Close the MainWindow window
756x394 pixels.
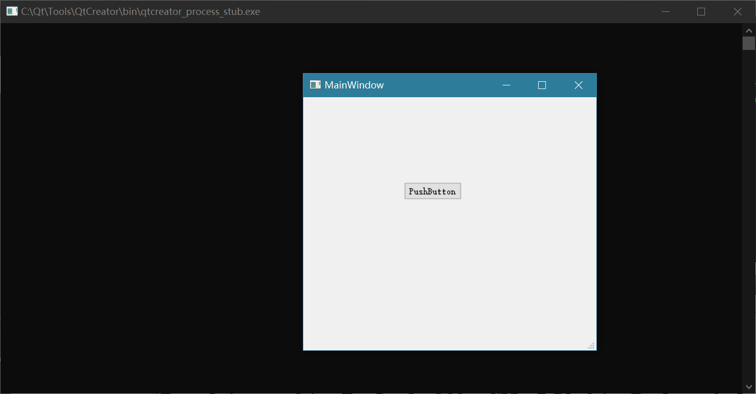point(578,85)
